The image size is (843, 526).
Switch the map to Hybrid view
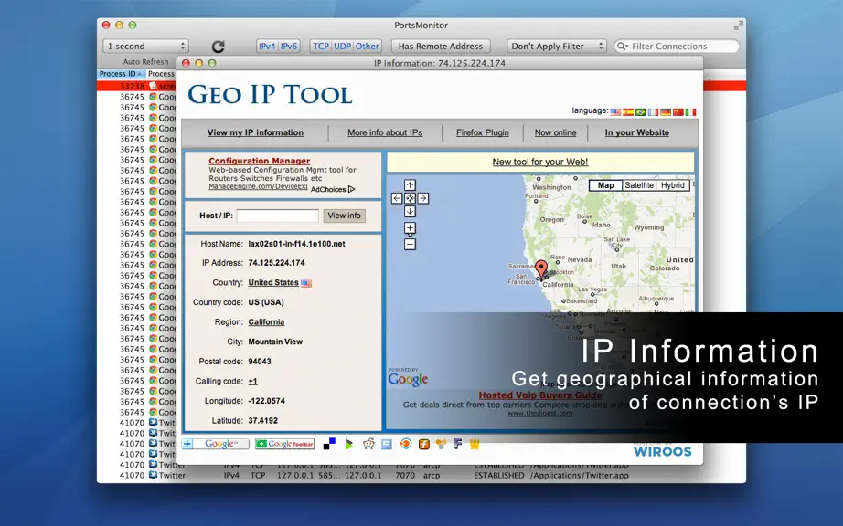[x=673, y=185]
